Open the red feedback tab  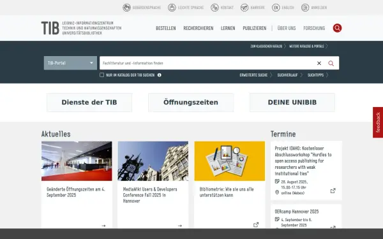click(x=378, y=122)
